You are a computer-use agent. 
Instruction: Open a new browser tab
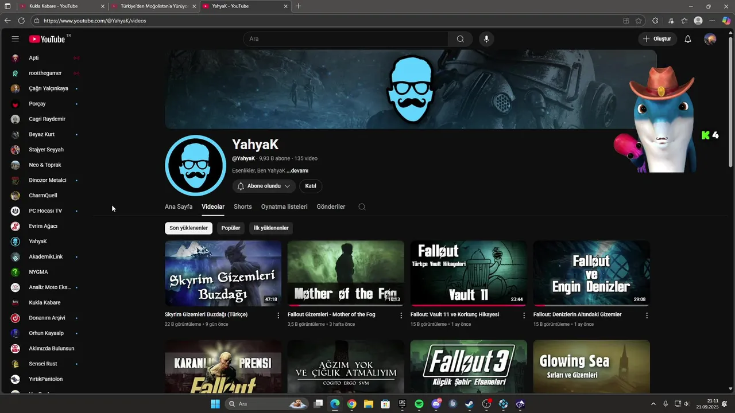(x=298, y=6)
